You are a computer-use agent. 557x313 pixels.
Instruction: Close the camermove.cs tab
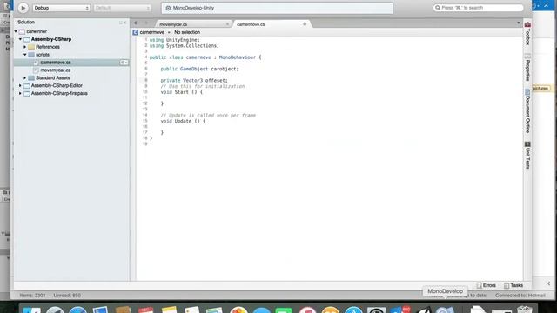305,24
